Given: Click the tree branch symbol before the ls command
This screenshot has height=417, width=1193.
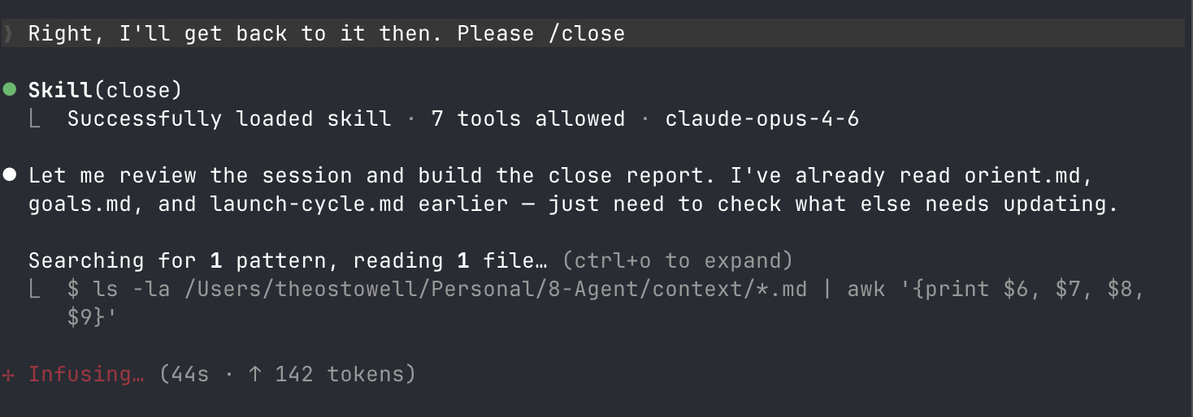Looking at the screenshot, I should pyautogui.click(x=34, y=290).
